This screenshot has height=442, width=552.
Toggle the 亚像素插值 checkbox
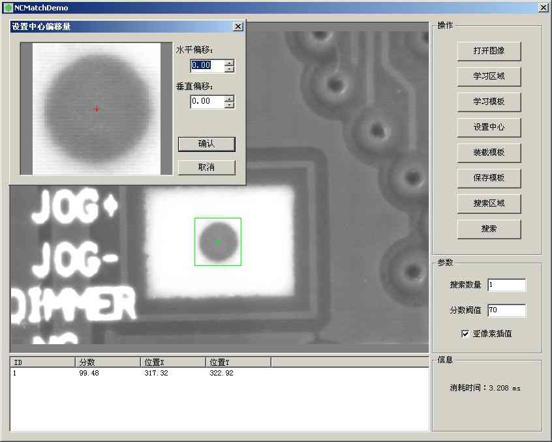click(x=465, y=334)
